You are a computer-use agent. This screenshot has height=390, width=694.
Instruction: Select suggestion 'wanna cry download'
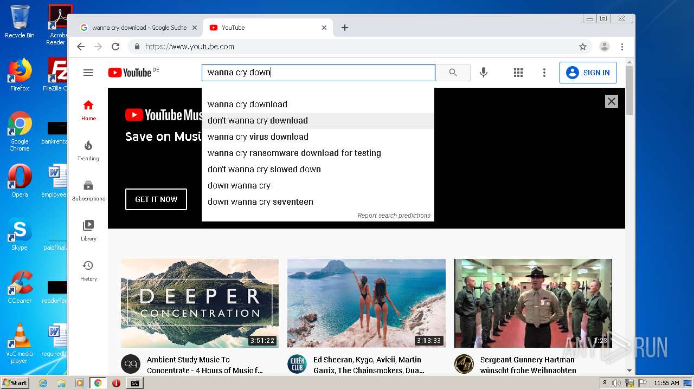tap(318, 104)
